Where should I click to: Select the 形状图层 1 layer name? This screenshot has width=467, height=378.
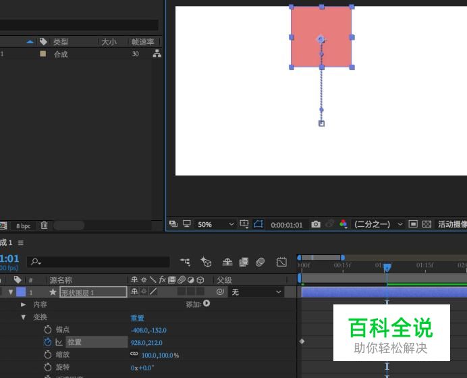pos(93,292)
